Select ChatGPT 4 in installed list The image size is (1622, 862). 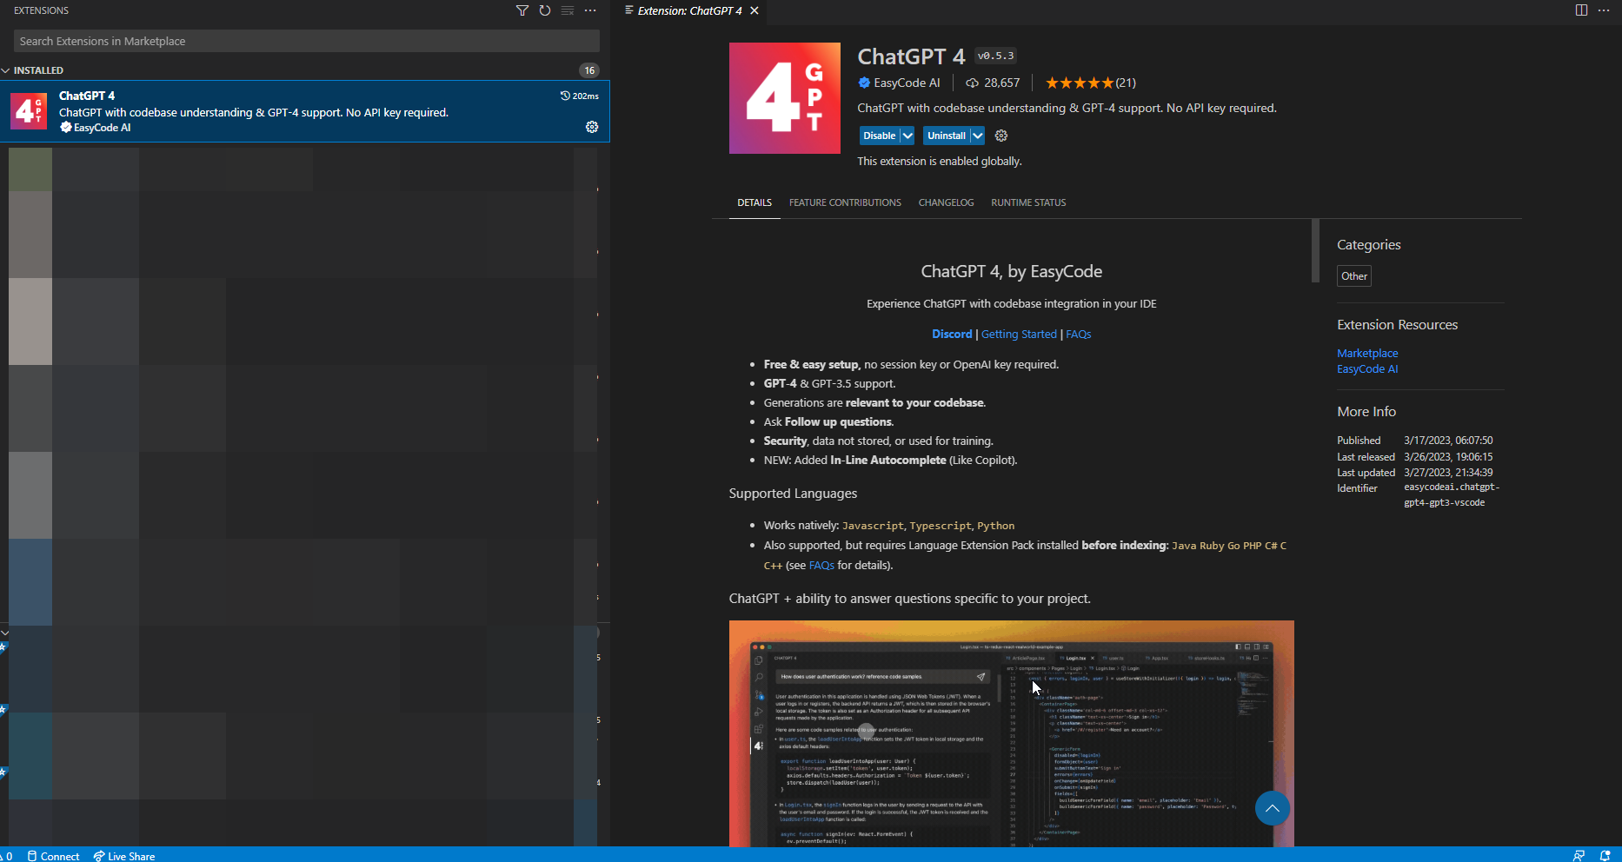click(x=304, y=111)
